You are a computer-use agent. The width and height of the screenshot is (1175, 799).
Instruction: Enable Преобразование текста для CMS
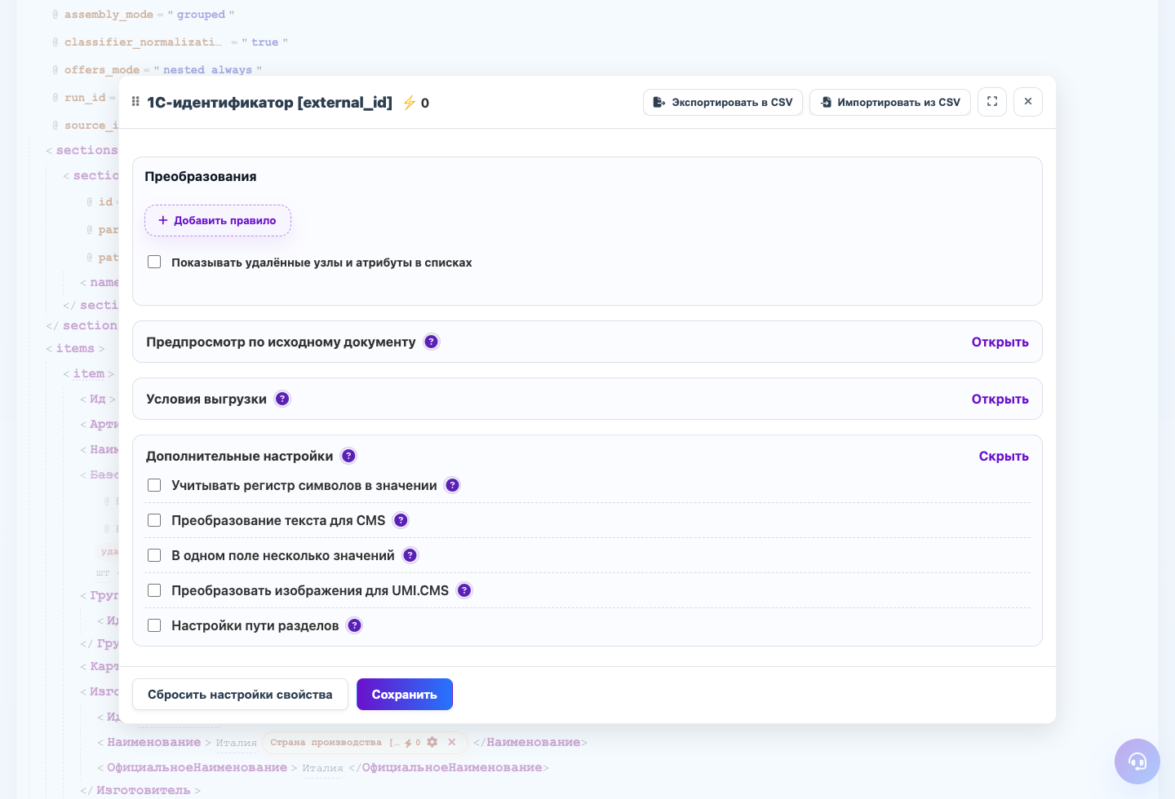154,520
